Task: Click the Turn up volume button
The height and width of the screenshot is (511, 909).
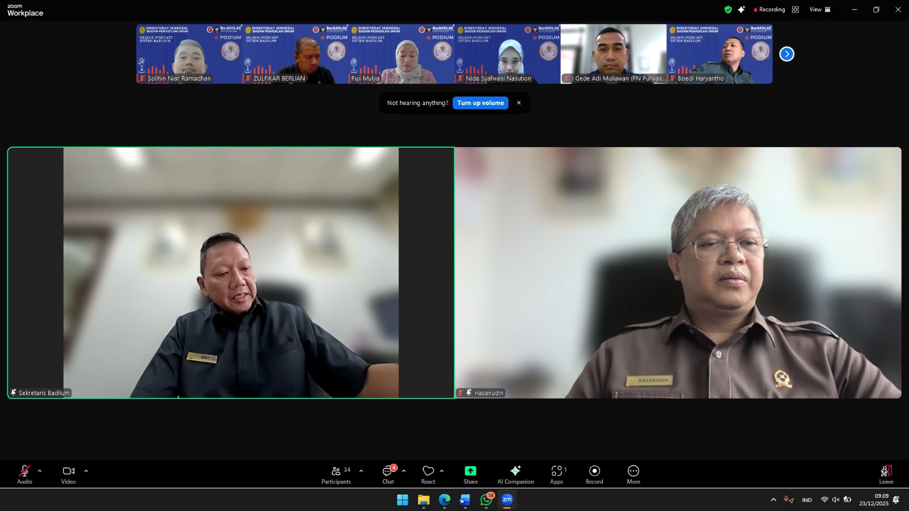Action: [480, 103]
